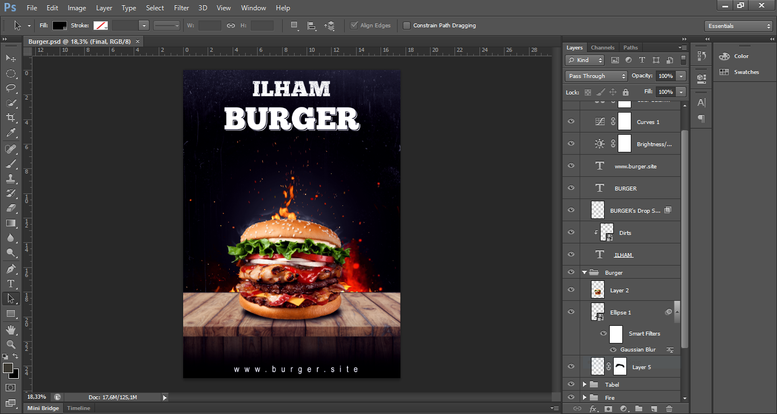Expand the Tabel layer group
Viewport: 777px width, 414px height.
[584, 384]
